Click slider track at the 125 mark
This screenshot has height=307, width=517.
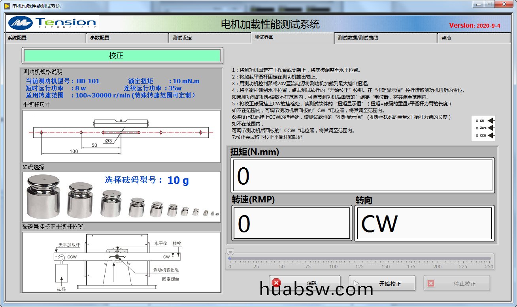tap(360, 258)
